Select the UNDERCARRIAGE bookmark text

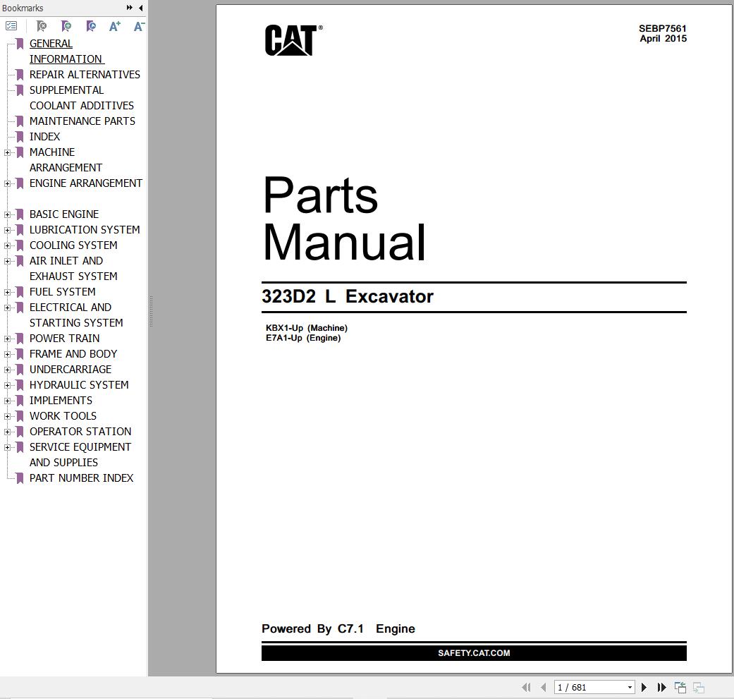[x=71, y=369]
